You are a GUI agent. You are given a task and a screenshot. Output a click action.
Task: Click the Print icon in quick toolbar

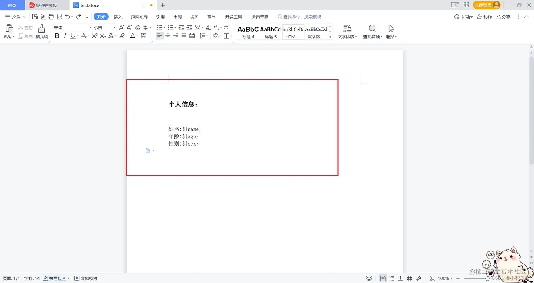click(x=51, y=17)
